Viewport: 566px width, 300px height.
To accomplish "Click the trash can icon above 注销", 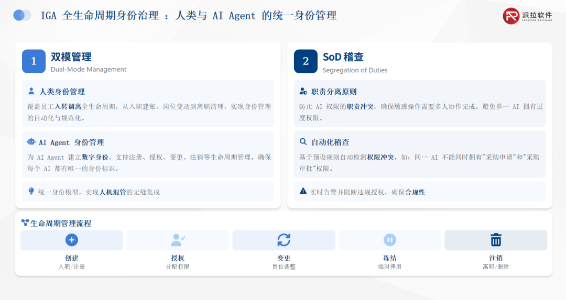I will [x=496, y=240].
